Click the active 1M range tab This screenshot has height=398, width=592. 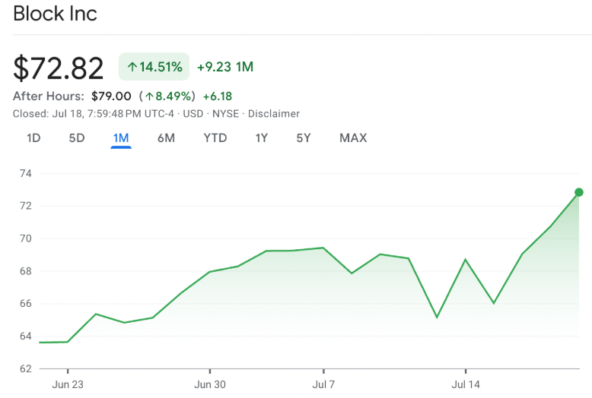coord(121,137)
